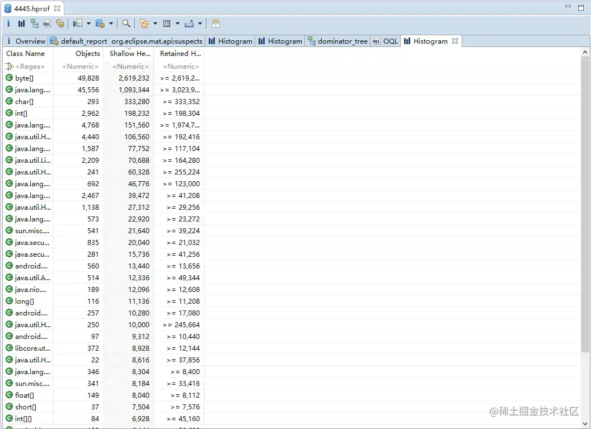
Task: Click the compare to another heap dump icon
Action: [215, 23]
